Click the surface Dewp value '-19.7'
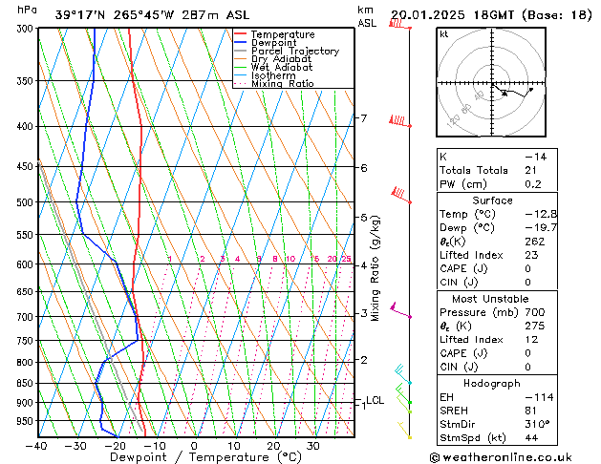The width and height of the screenshot is (601, 464). tap(541, 228)
